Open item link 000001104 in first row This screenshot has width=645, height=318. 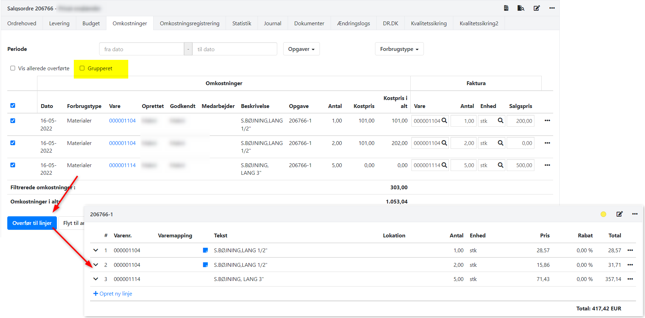(122, 121)
